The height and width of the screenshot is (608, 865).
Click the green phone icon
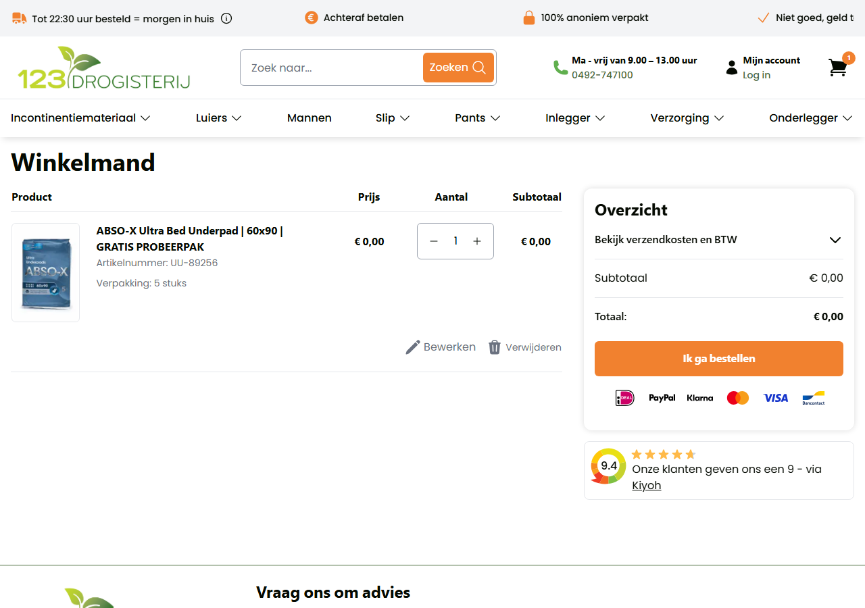[x=561, y=68]
